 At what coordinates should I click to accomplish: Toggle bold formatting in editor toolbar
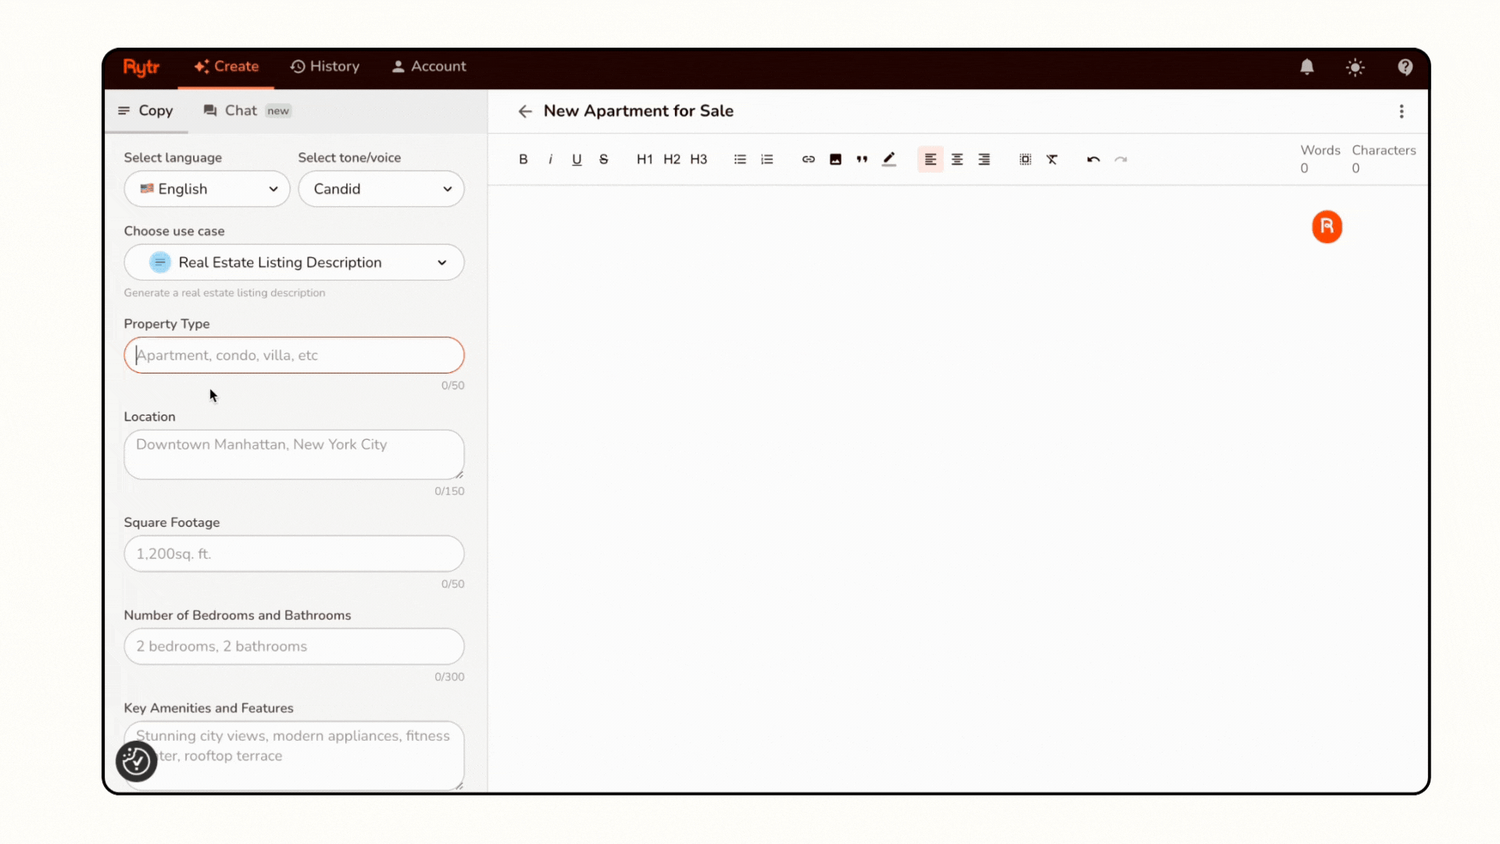point(523,159)
